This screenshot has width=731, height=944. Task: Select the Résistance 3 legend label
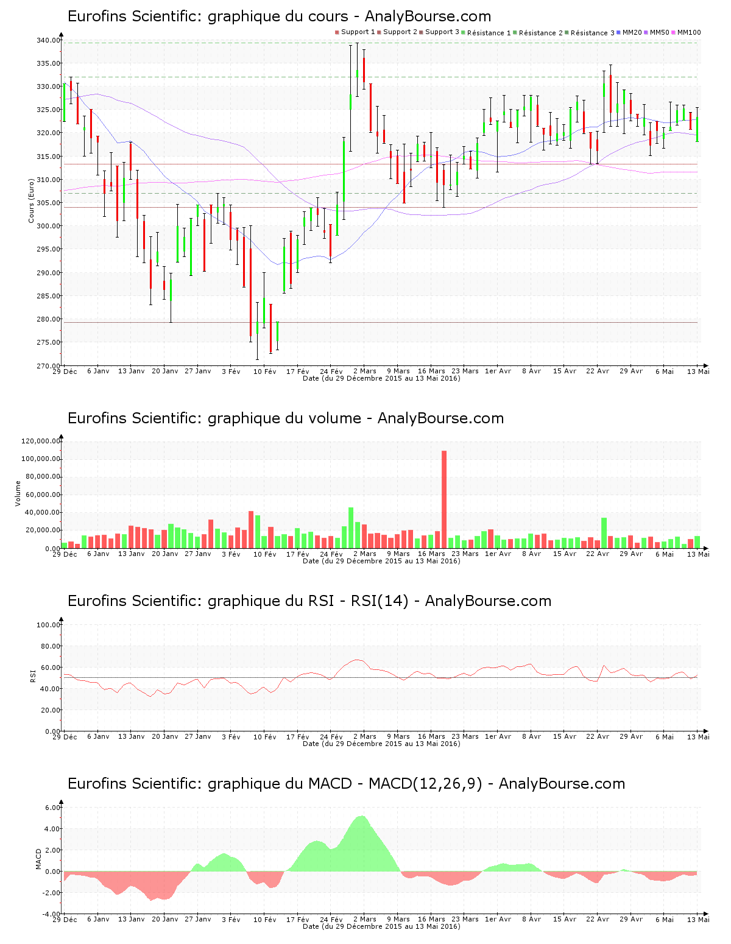(593, 33)
